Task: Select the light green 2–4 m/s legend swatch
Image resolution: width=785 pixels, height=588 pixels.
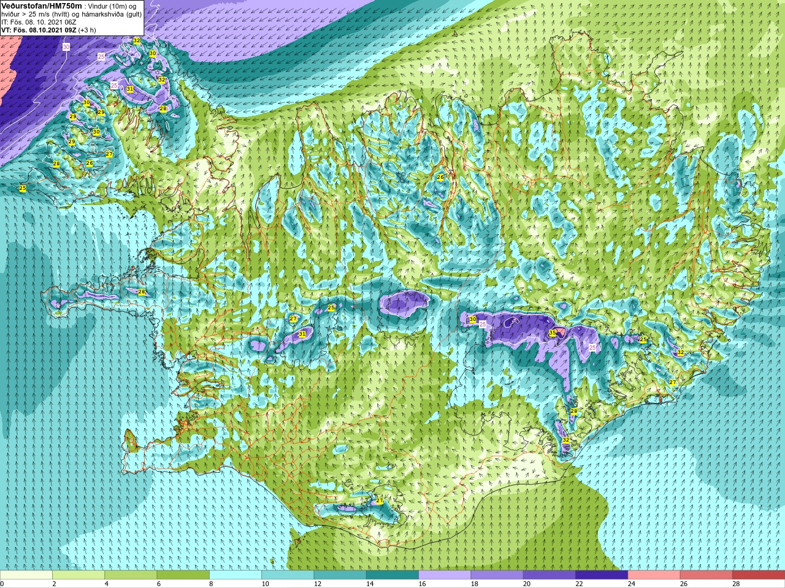Action: pos(78,575)
